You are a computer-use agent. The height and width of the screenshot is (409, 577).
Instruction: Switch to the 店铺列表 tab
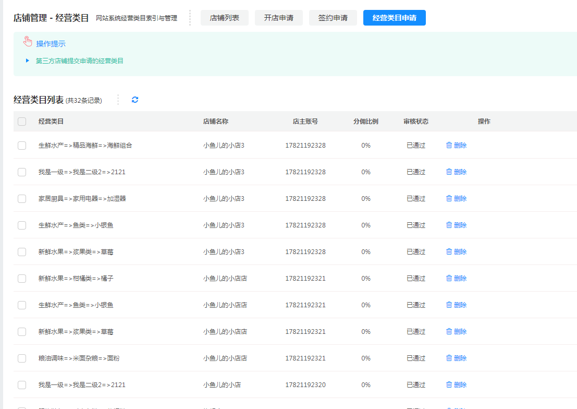pos(225,18)
